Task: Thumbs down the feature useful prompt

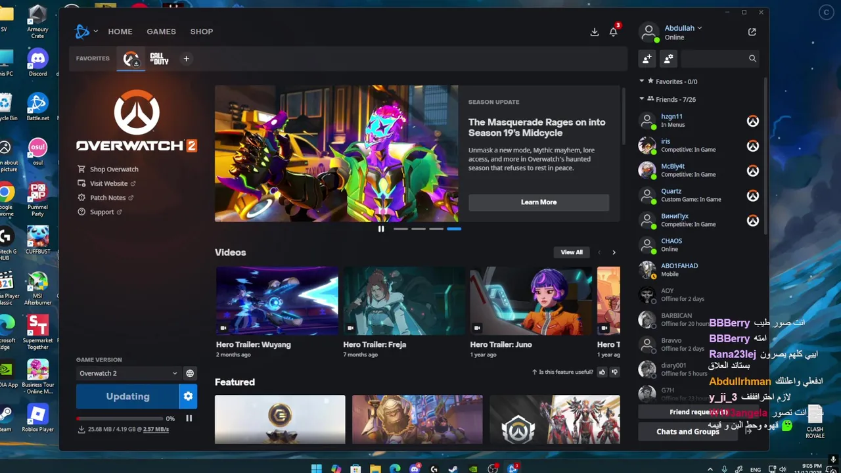Action: [614, 372]
